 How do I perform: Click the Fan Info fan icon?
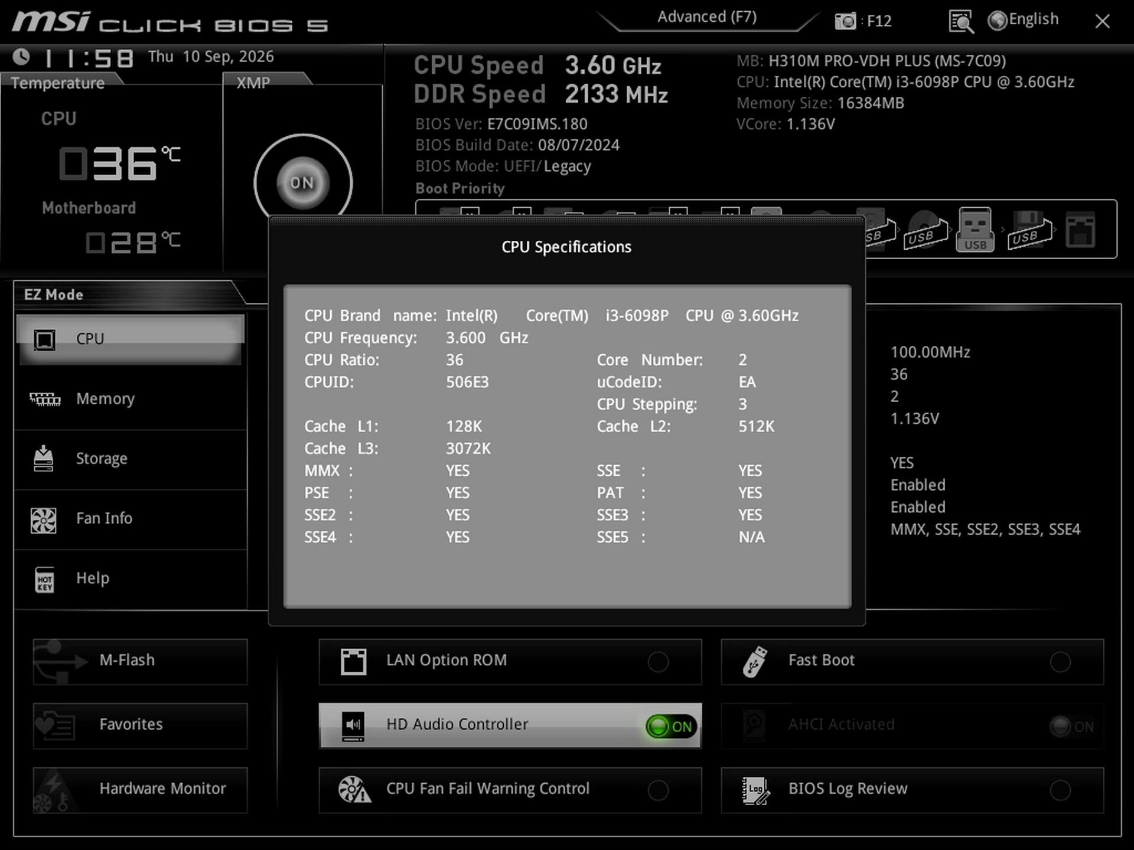coord(44,520)
